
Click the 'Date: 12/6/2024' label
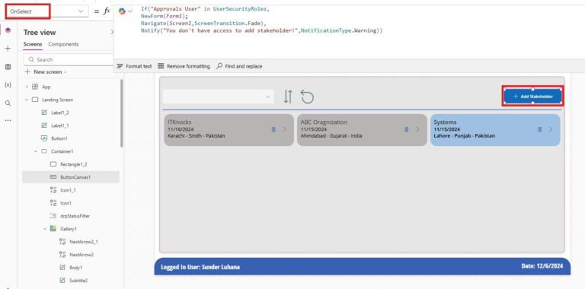(542, 266)
